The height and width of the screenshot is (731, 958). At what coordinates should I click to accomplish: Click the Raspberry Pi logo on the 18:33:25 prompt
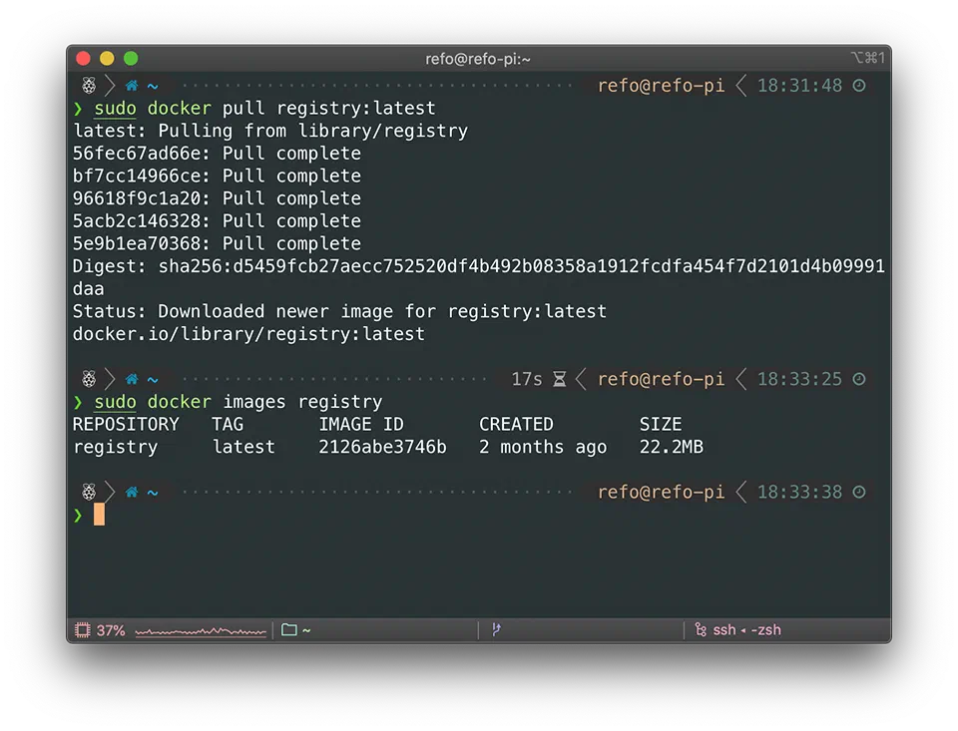pos(89,379)
